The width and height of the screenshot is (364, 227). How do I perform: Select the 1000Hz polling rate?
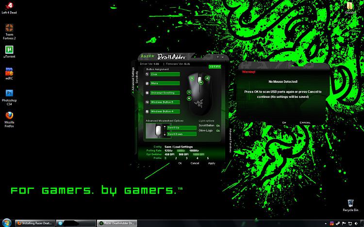[x=194, y=151]
